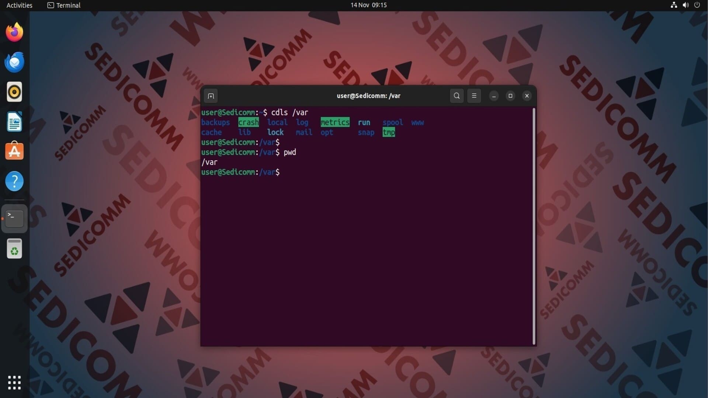Open volume icon in top bar
The image size is (708, 398).
[x=686, y=5]
